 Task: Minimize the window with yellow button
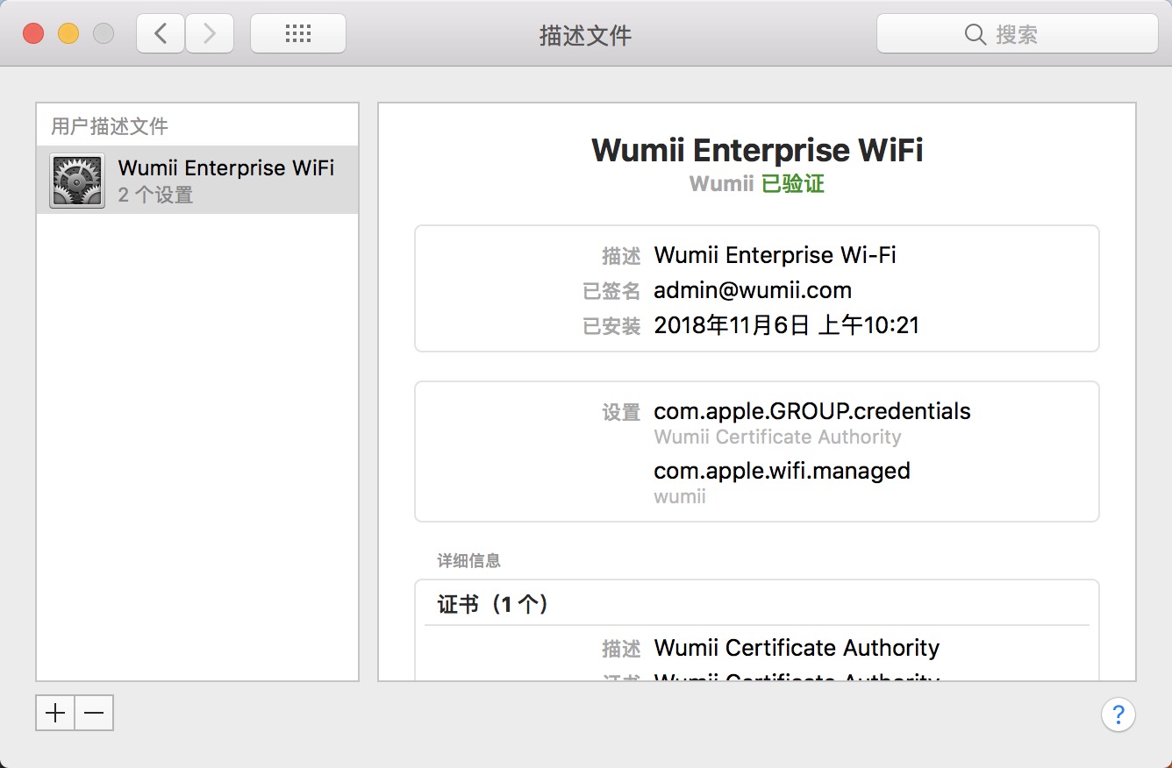pyautogui.click(x=68, y=34)
